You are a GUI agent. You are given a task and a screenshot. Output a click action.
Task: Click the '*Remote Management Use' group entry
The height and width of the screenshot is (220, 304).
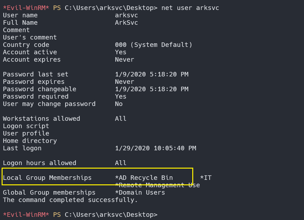[157, 185]
